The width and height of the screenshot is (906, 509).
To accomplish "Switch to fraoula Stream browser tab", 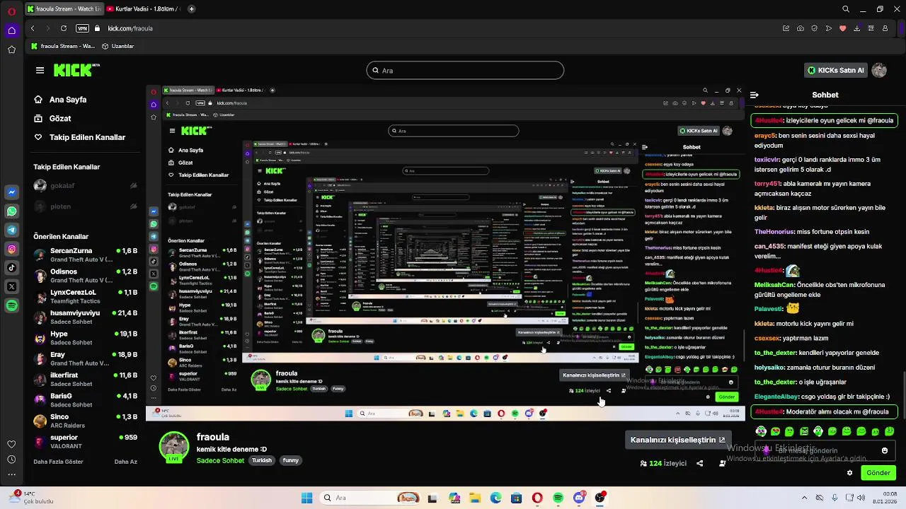I will (x=64, y=9).
